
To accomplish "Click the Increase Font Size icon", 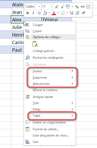I will (x=57, y=7).
